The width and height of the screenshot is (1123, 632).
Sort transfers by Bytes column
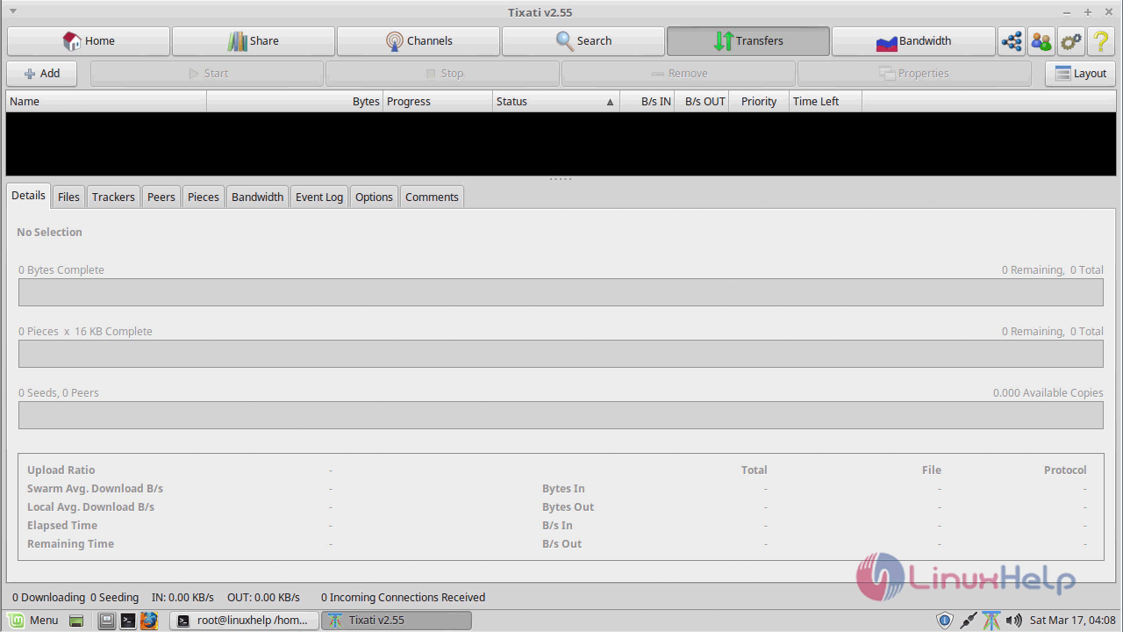coord(295,102)
